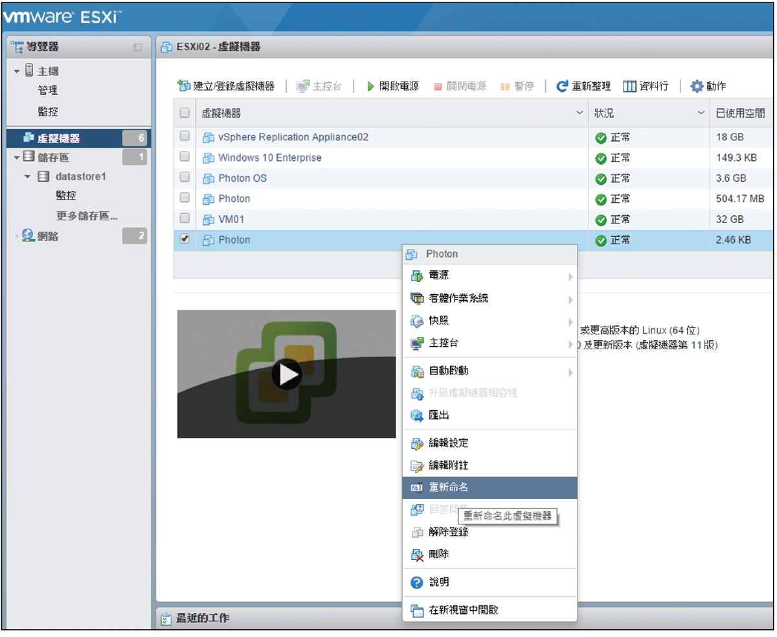Click the Host icon (主機) in the navigator
777x637 pixels.
point(28,71)
